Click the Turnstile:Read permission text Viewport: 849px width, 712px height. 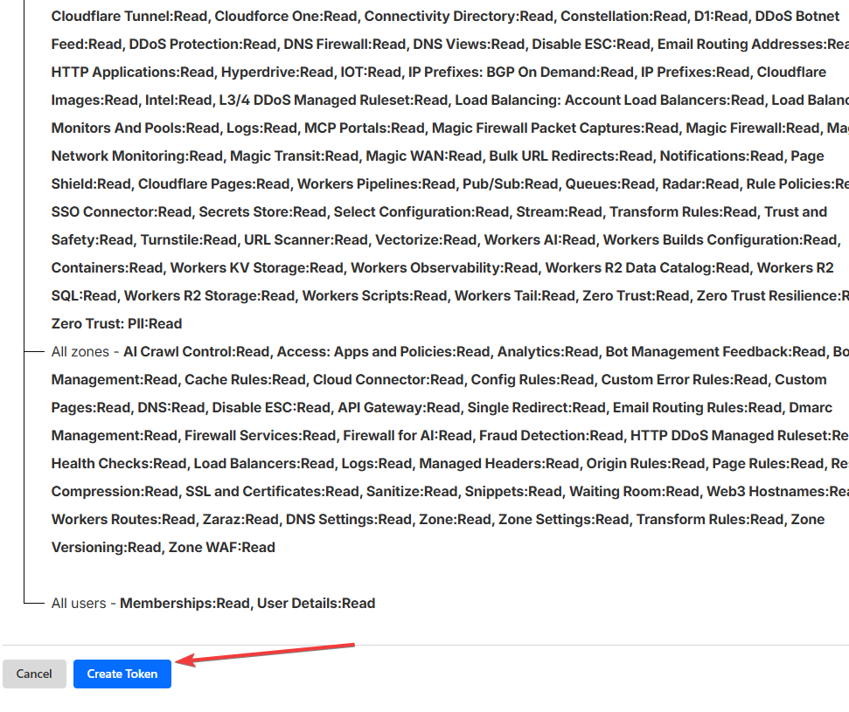point(190,239)
